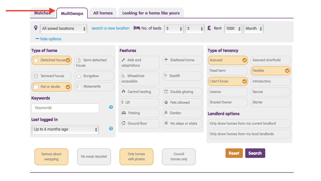
Task: Open the All saved locations dropdown
Action: 64,28
